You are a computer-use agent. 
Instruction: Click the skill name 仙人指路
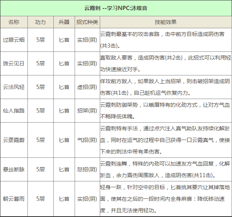[x=14, y=111]
